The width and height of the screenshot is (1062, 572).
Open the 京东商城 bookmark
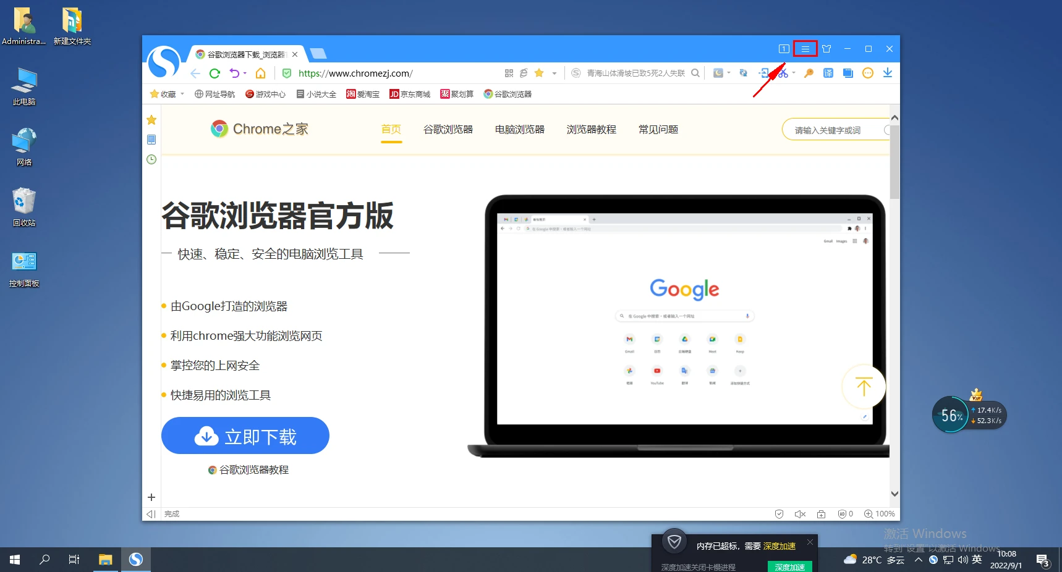coord(410,94)
